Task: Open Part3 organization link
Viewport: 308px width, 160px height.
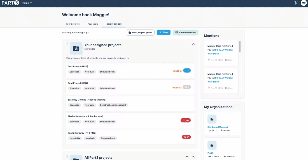Action: click(x=210, y=153)
